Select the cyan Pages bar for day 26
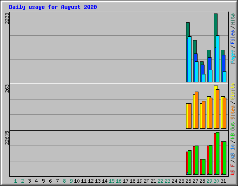The width and height of the screenshot is (238, 186). pos(190,60)
